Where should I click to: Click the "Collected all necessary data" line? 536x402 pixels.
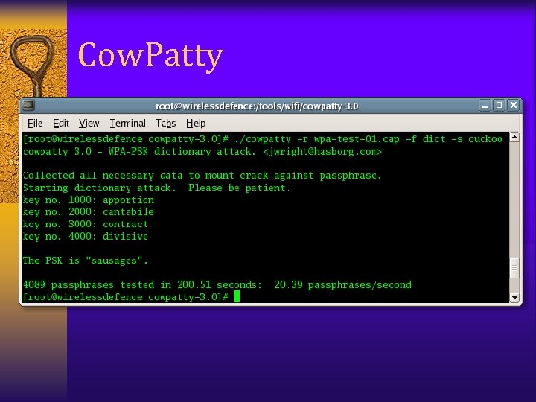202,176
